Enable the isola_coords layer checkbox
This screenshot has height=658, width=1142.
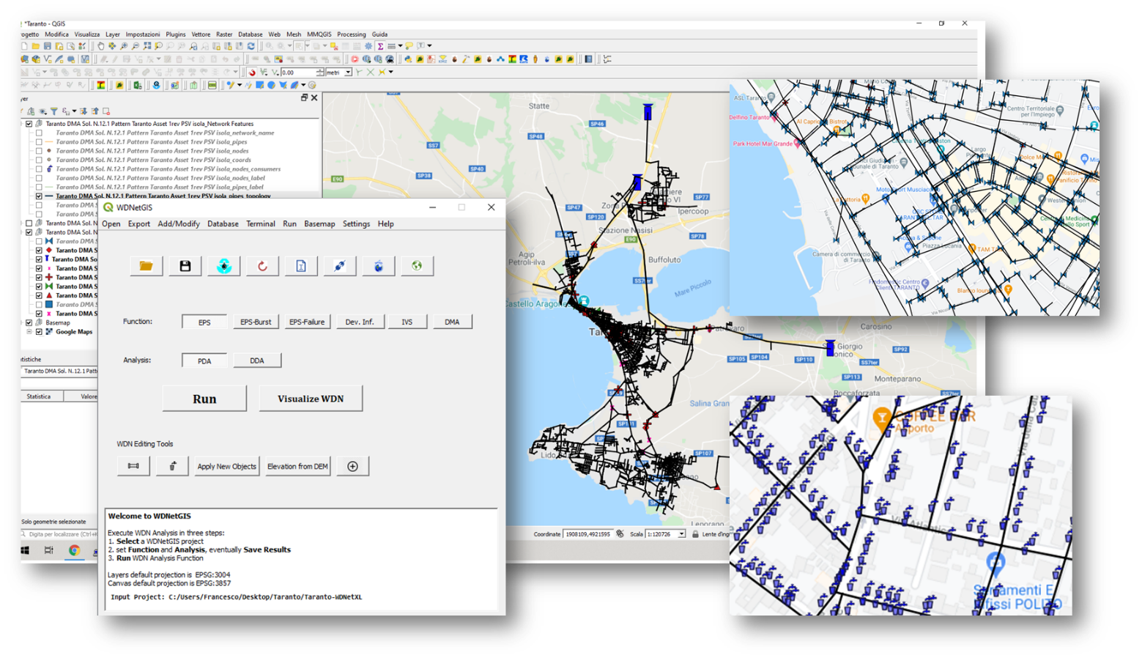click(x=39, y=160)
